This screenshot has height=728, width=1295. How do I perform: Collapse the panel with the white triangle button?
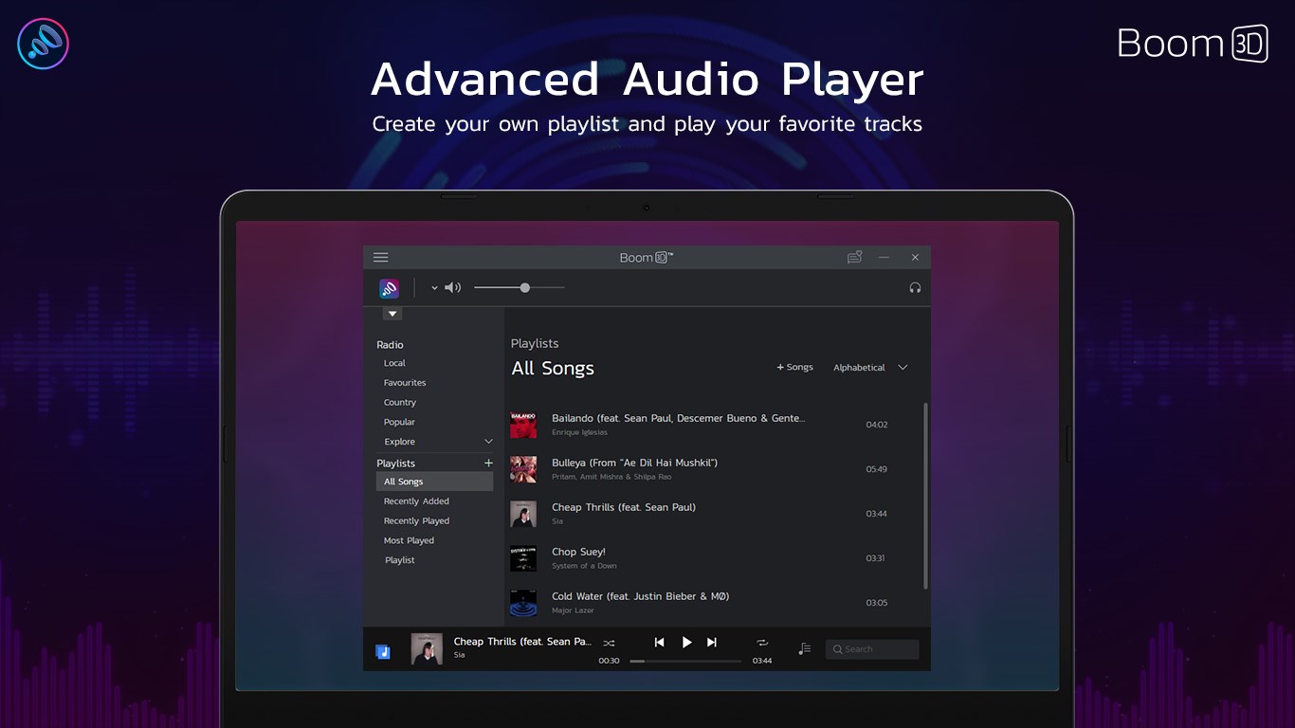click(x=392, y=314)
